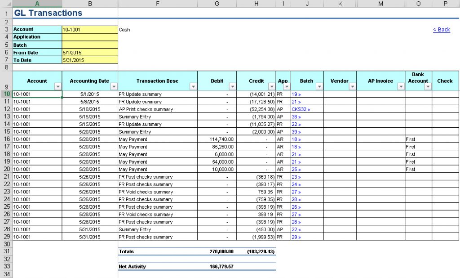Viewport: 460px width, 278px height.
Task: Follow the « Back hyperlink
Action: pyautogui.click(x=441, y=29)
